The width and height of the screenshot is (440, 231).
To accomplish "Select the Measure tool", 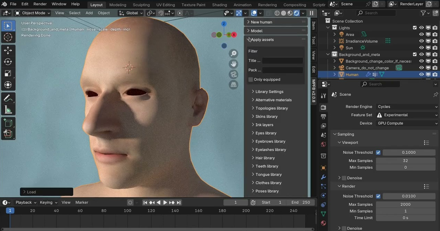I will (x=8, y=110).
